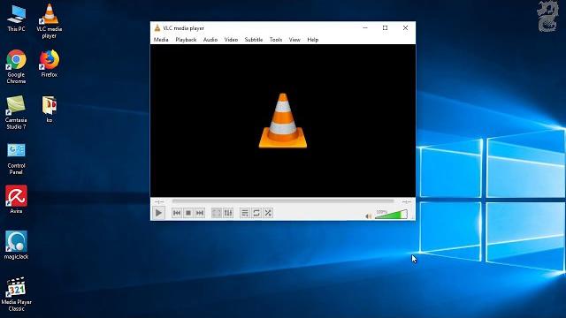
Task: Open the Help menu
Action: pyautogui.click(x=312, y=40)
